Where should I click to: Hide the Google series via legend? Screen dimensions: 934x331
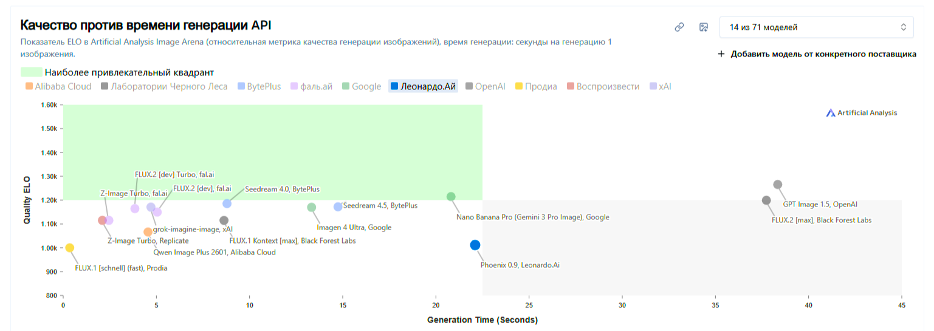pos(362,87)
